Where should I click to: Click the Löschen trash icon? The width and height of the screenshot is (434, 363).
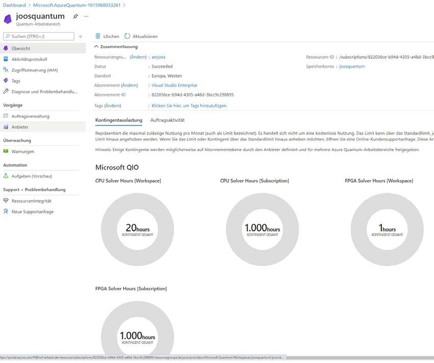(98, 36)
